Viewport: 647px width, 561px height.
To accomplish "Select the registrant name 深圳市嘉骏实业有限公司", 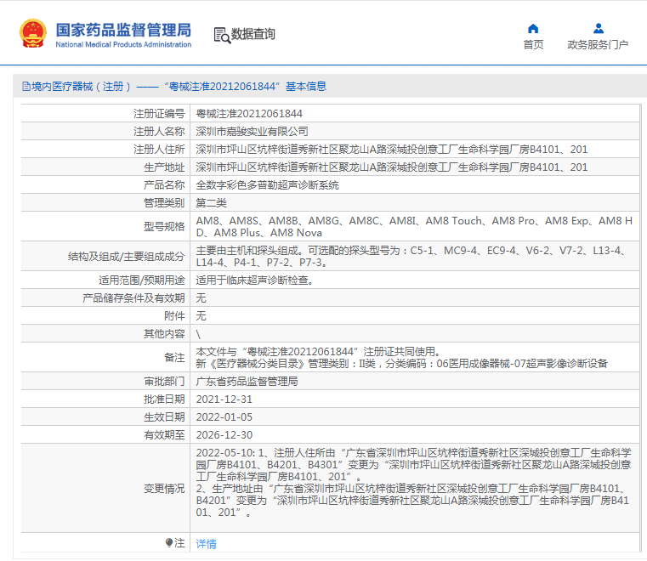I will (252, 131).
